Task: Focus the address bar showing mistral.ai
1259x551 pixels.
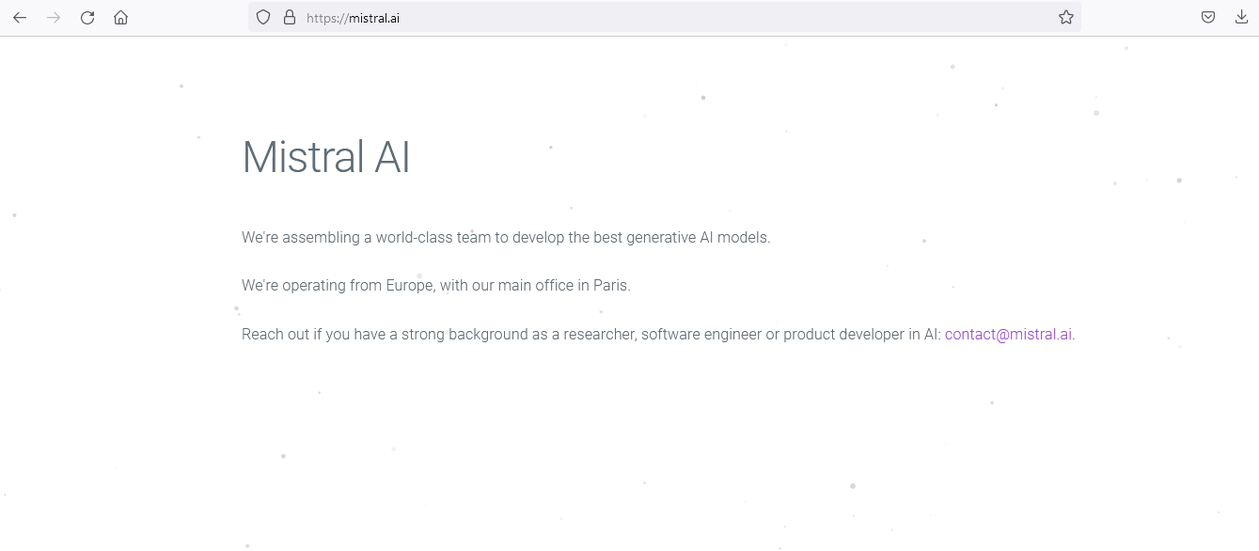Action: [665, 17]
